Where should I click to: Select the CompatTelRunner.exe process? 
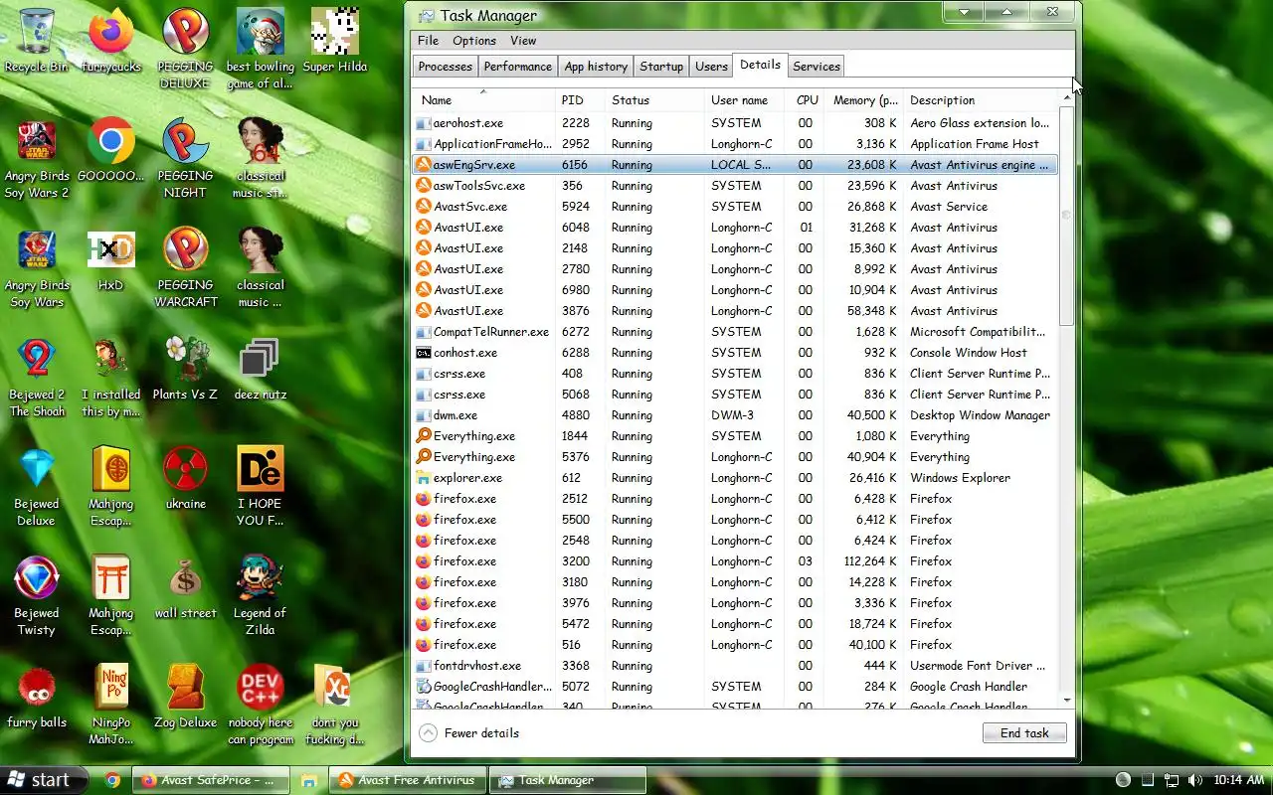(x=735, y=332)
